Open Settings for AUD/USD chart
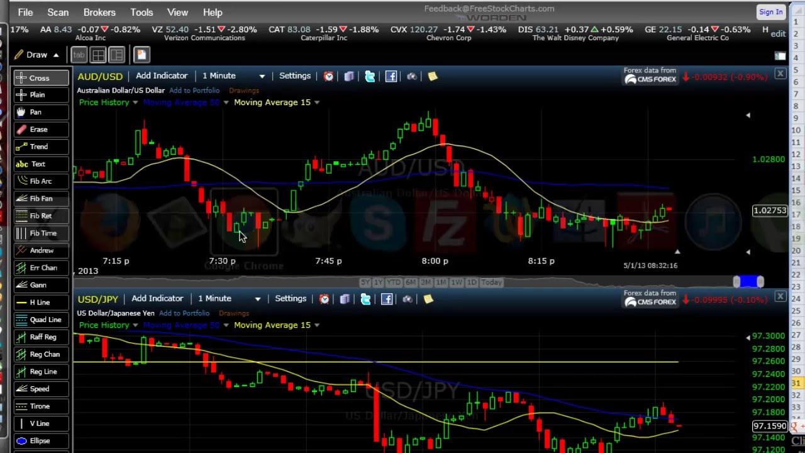Screen dimensions: 805x453 [295, 75]
